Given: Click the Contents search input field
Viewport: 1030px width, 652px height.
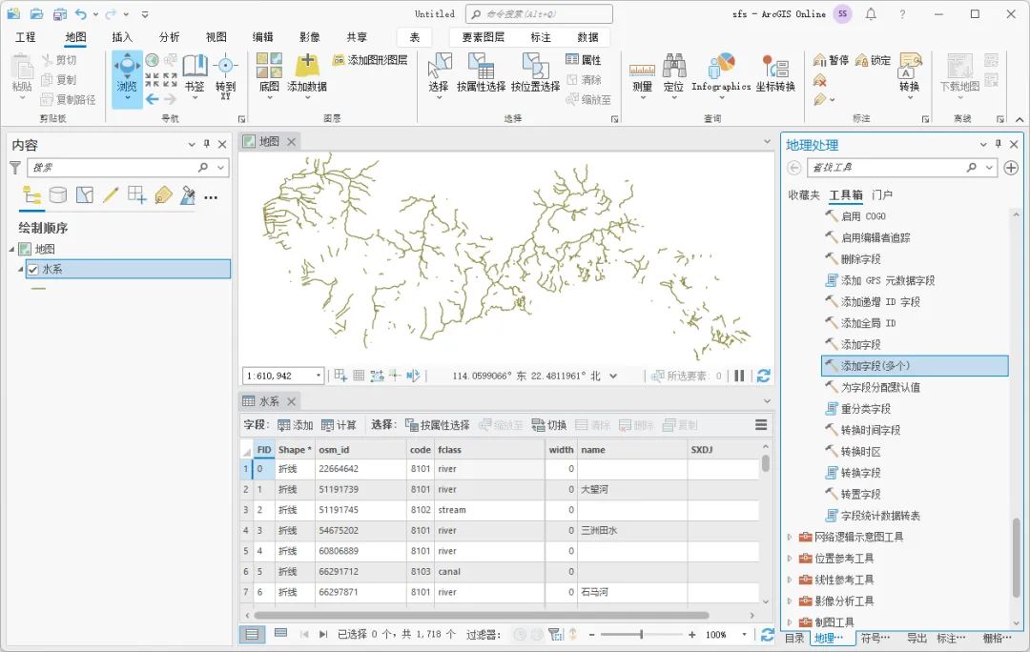Looking at the screenshot, I should (112, 168).
